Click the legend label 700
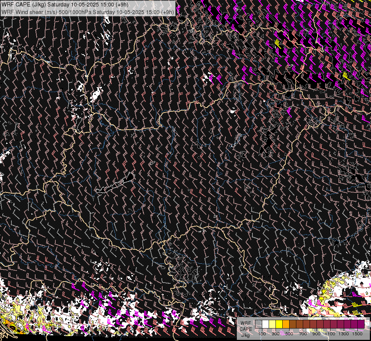 303,334
